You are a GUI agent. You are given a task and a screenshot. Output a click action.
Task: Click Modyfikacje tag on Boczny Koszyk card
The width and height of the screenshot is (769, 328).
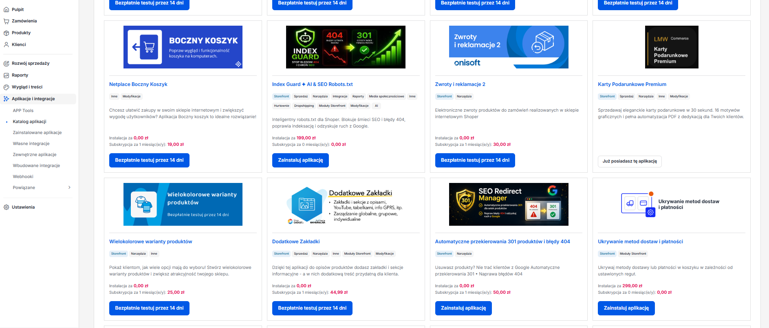132,97
